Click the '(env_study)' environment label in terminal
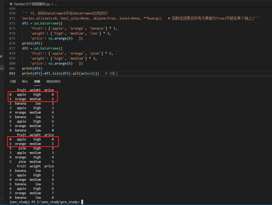The height and width of the screenshot is (205, 272). click(20, 202)
